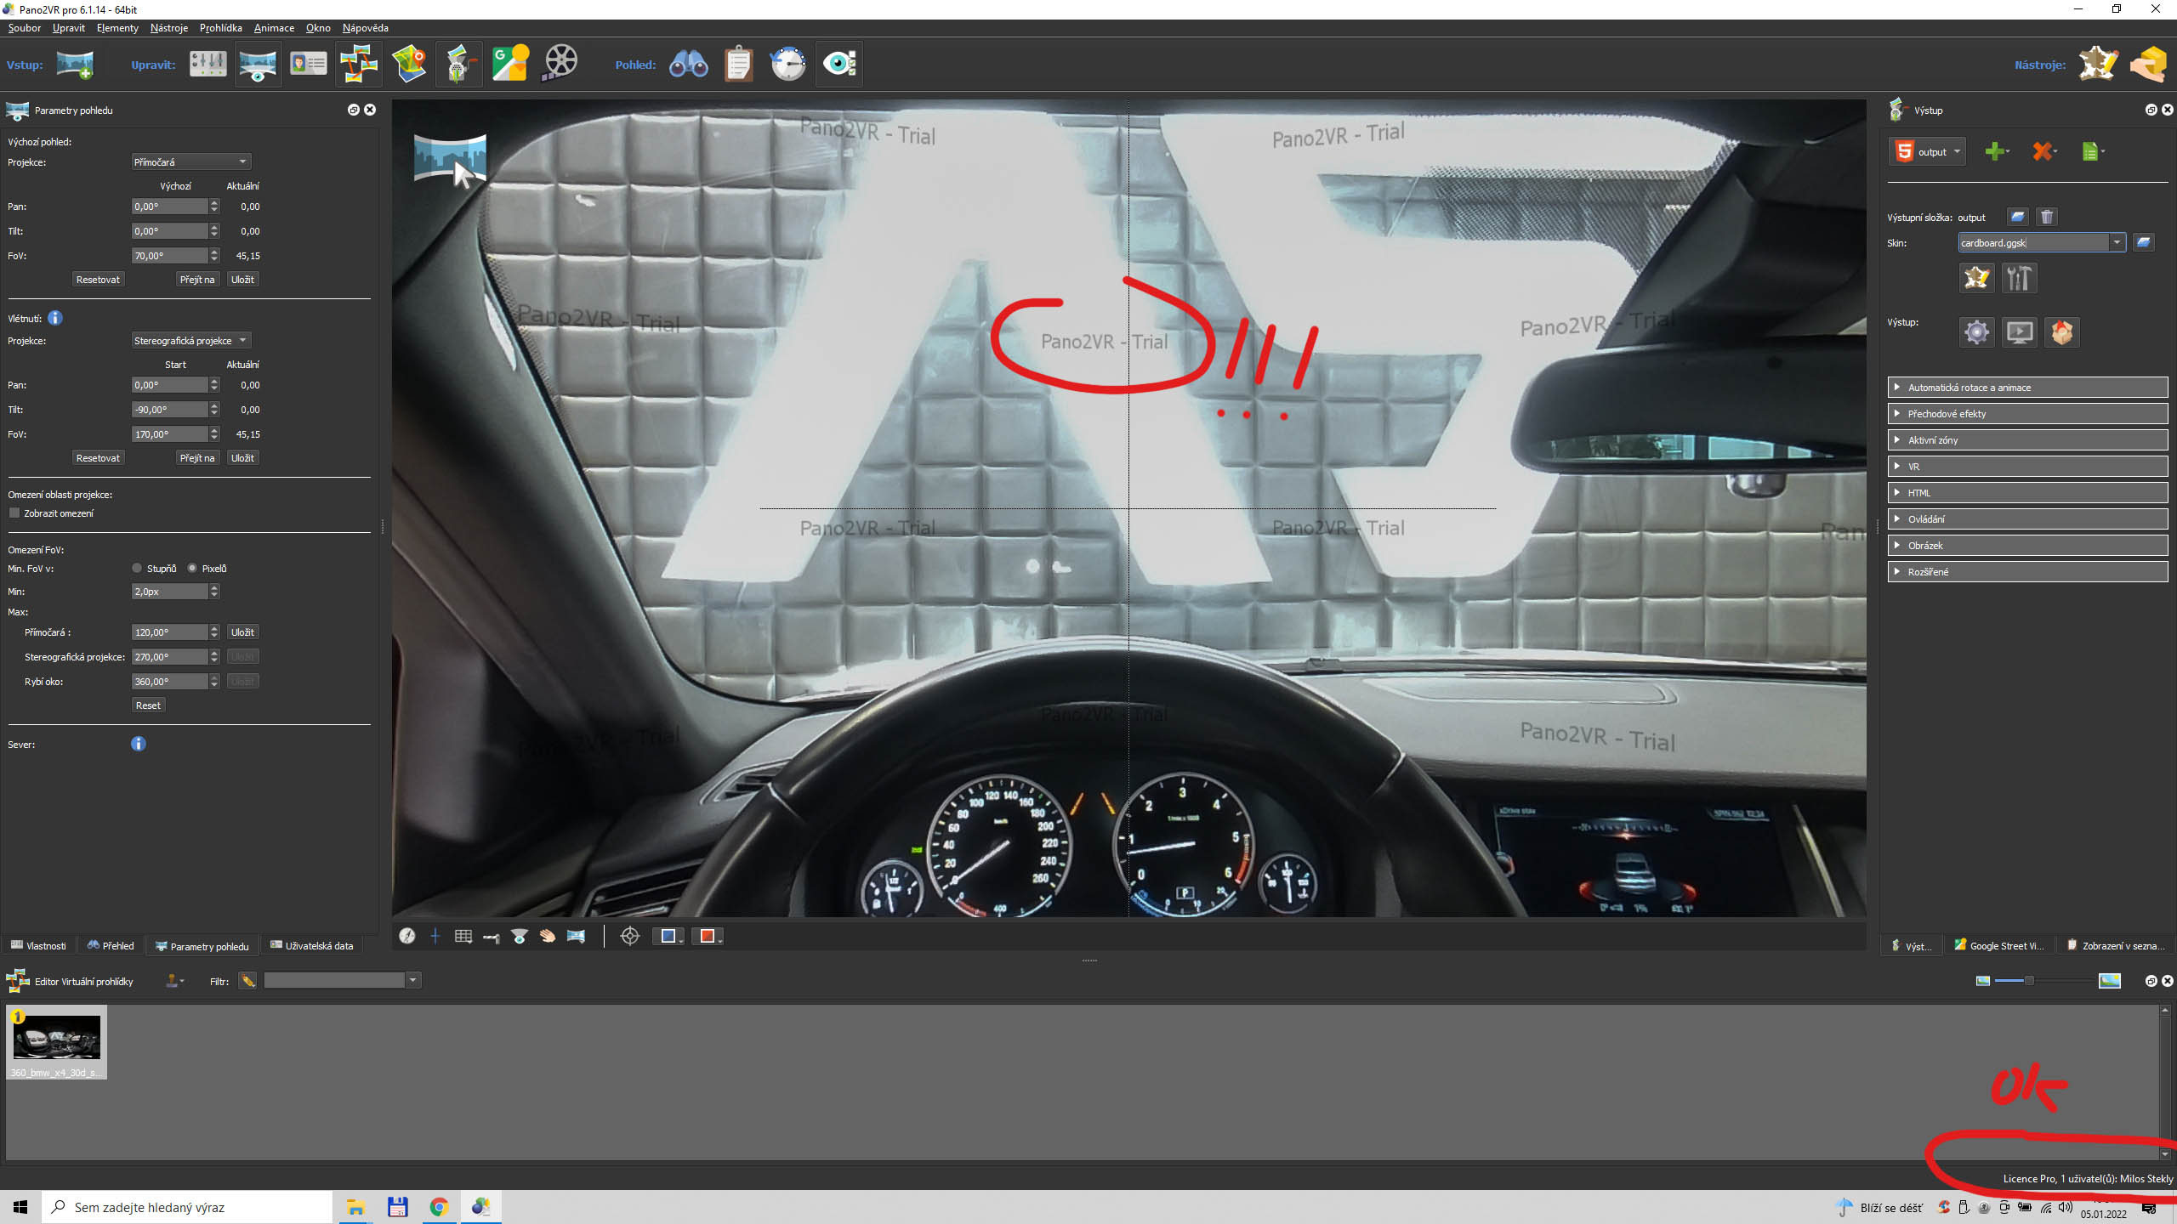Open the hand package tool icon
The width and height of the screenshot is (2177, 1224).
pos(2149,64)
